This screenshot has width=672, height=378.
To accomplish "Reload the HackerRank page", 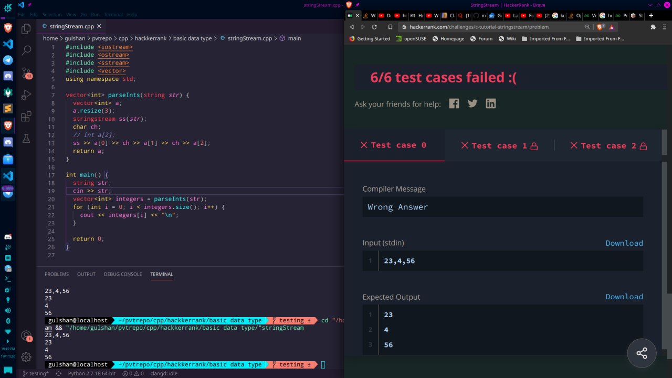I will click(374, 27).
